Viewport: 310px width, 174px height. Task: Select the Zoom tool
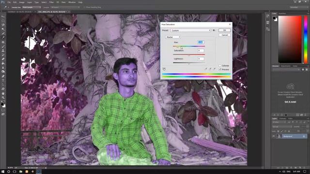point(3,98)
